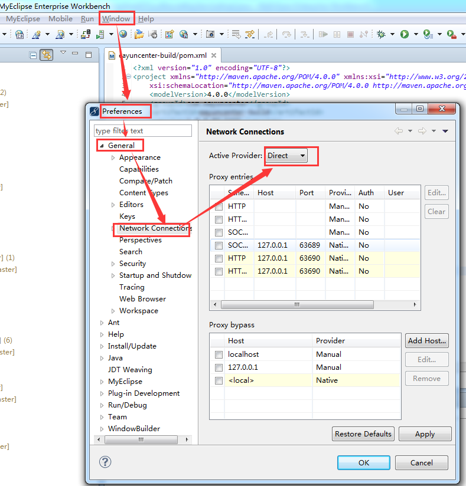Click the servers deploy icon in the toolbar
Image resolution: width=466 pixels, height=486 pixels.
[x=86, y=34]
